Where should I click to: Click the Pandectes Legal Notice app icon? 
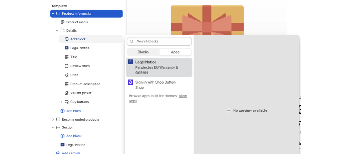point(131,62)
